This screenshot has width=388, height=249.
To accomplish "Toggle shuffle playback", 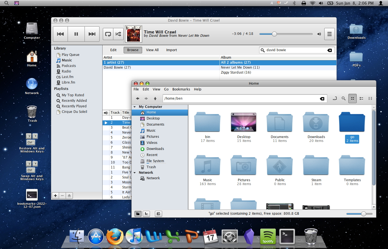I will (x=118, y=34).
